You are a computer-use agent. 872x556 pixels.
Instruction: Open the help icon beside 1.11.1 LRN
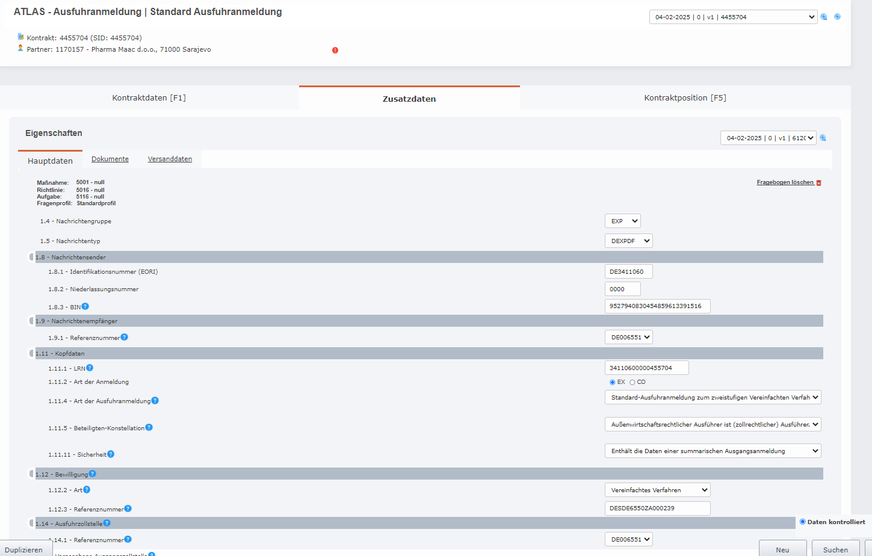pos(89,367)
